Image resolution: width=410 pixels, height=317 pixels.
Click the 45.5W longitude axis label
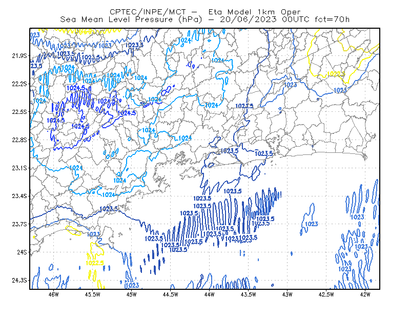(93, 294)
